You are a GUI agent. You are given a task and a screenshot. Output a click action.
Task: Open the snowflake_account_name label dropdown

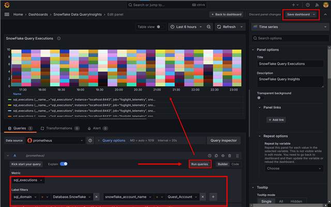click(x=128, y=197)
